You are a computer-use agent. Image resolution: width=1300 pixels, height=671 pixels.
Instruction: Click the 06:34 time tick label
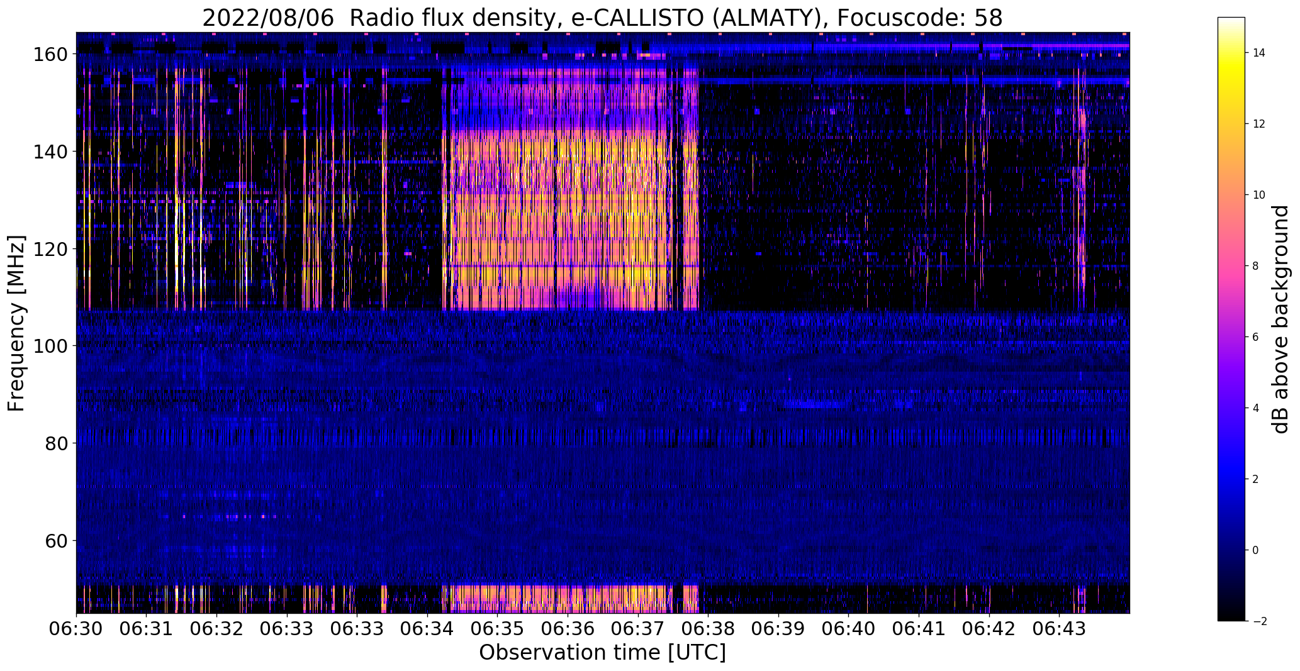point(427,629)
